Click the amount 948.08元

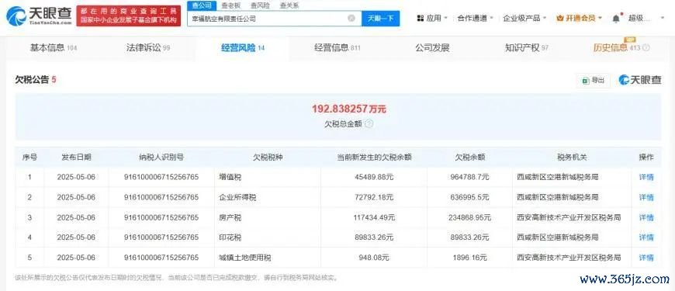coord(374,258)
